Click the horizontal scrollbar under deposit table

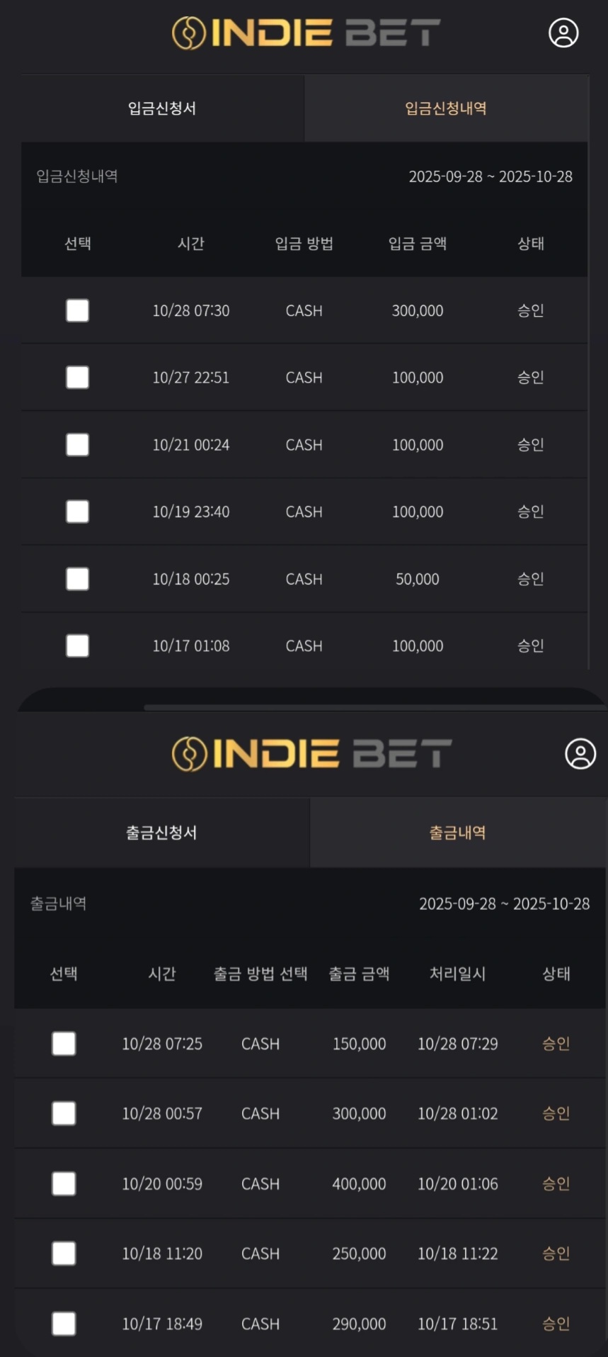pos(375,707)
